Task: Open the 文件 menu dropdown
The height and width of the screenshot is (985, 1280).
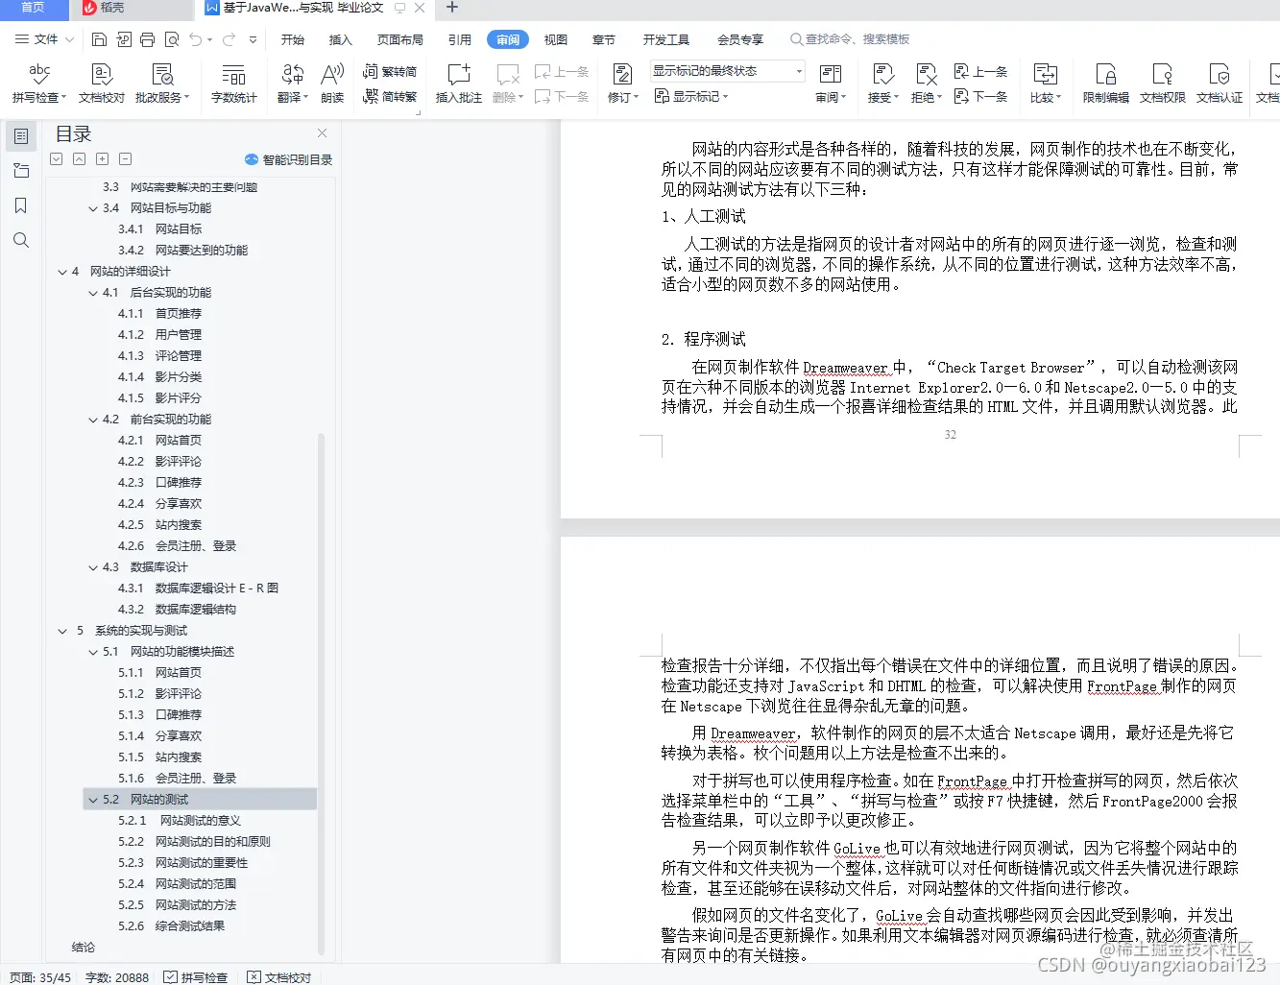Action: click(44, 39)
